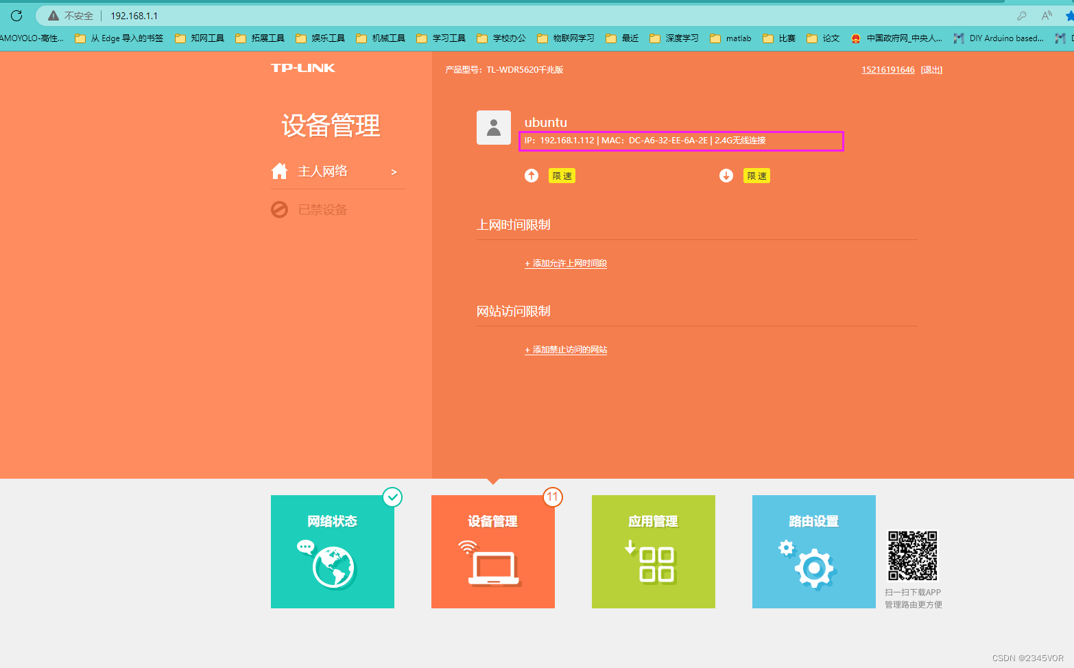Open the 比赛 bookmark folder
Screen dimensions: 1074x668
pyautogui.click(x=779, y=38)
